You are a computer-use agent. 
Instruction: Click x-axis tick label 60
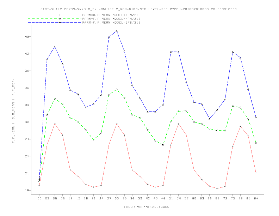tap(194, 198)
